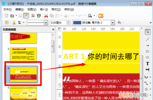
Task: Close the 页面缩略图 panel
Action: (x=53, y=29)
